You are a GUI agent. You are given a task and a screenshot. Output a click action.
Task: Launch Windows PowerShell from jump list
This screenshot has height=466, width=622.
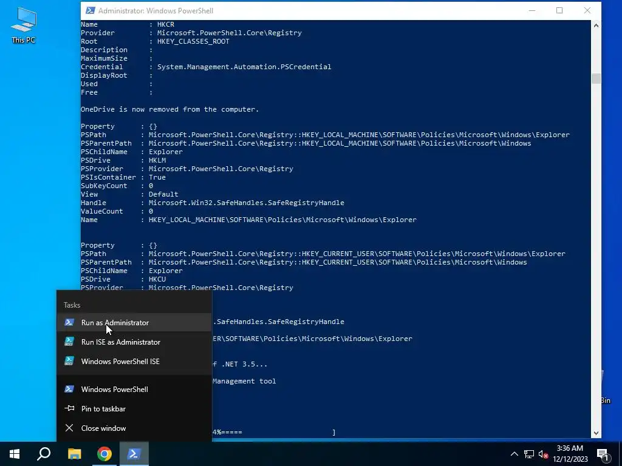pos(134,389)
